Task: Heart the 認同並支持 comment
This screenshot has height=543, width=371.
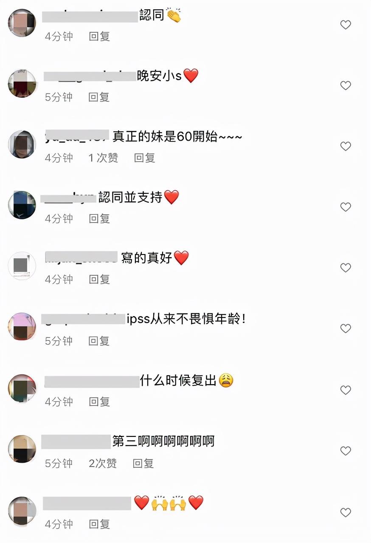Action: pyautogui.click(x=346, y=207)
